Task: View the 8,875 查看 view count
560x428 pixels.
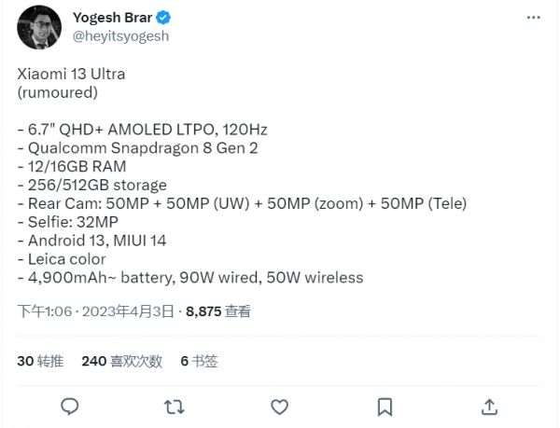Action: 218,311
